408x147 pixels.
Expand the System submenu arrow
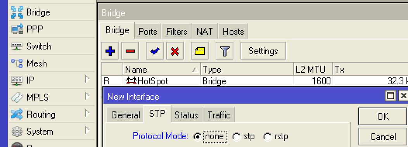tap(88, 130)
